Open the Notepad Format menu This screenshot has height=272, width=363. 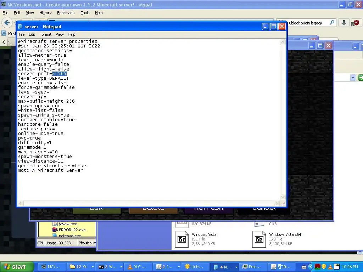[45, 34]
